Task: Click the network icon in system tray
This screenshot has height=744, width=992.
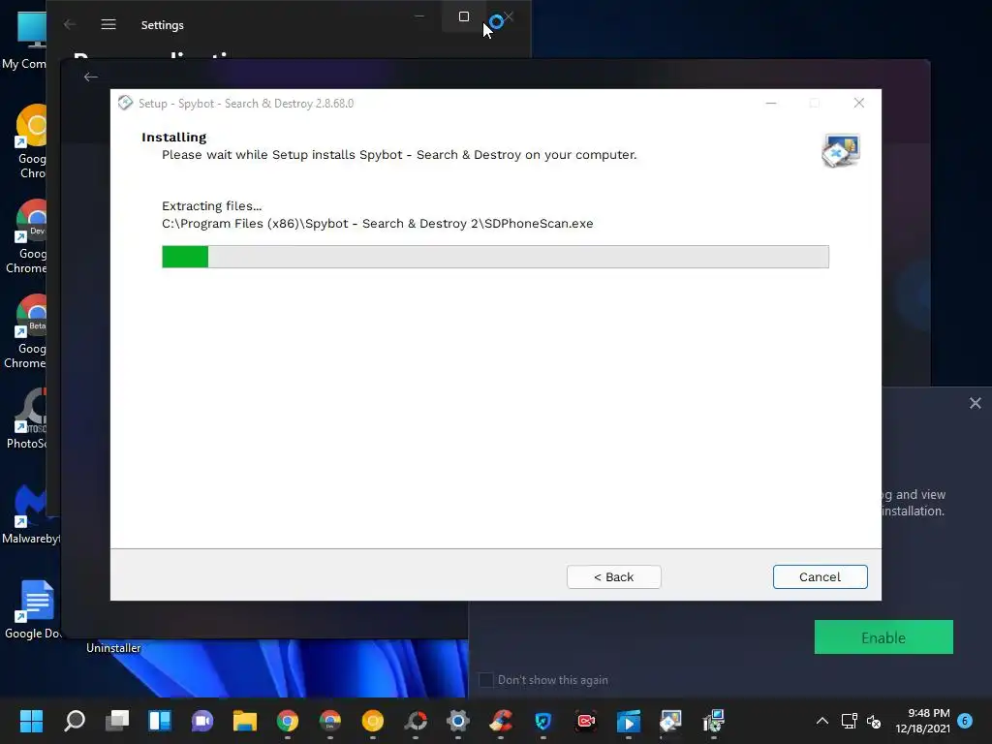Action: click(x=849, y=721)
